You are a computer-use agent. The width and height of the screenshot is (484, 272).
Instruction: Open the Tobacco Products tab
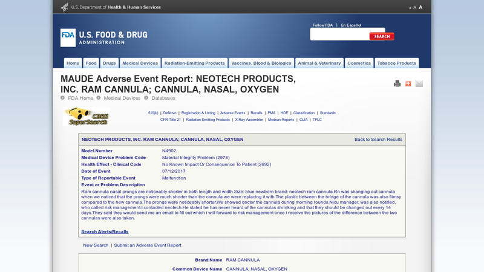point(397,63)
